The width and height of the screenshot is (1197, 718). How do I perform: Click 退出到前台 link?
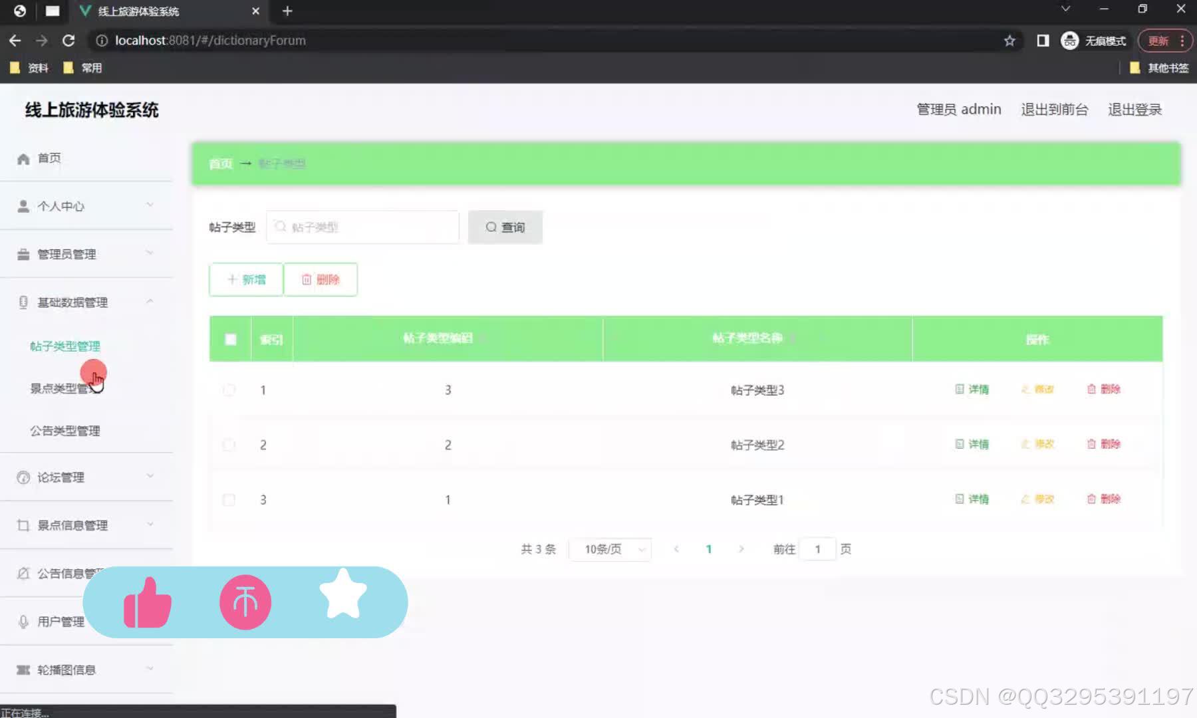pyautogui.click(x=1055, y=110)
